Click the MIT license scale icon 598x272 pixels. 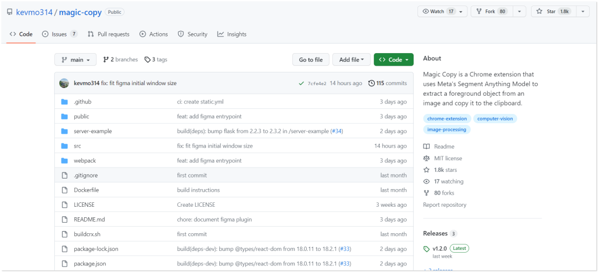tap(426, 158)
